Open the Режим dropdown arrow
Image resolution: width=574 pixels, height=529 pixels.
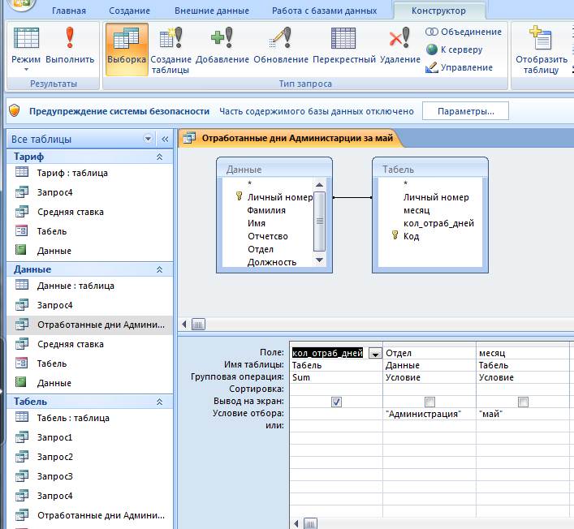[26, 69]
